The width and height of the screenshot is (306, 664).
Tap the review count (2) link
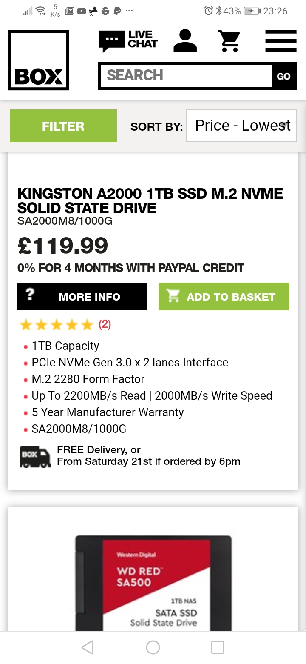pos(105,325)
